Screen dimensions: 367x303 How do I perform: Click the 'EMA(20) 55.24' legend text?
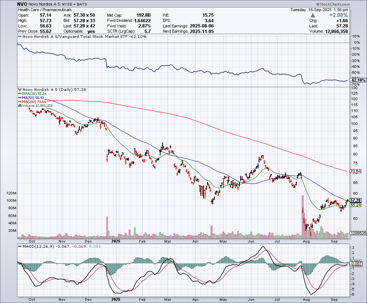pyautogui.click(x=34, y=94)
